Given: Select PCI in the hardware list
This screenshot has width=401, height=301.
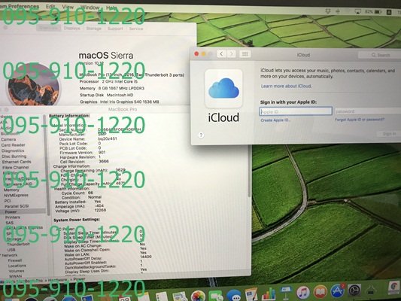Looking at the screenshot, I should 8,201.
